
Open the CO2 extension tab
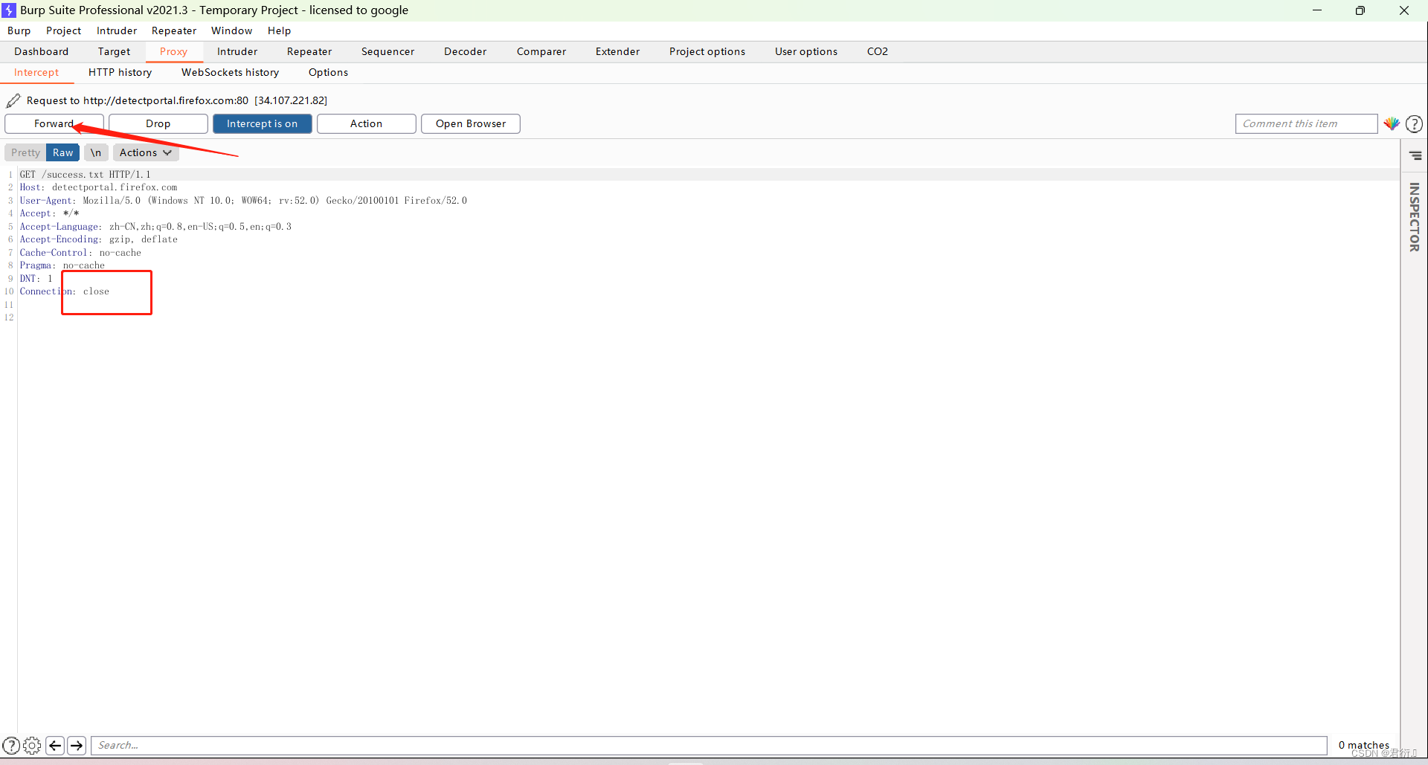pyautogui.click(x=877, y=51)
